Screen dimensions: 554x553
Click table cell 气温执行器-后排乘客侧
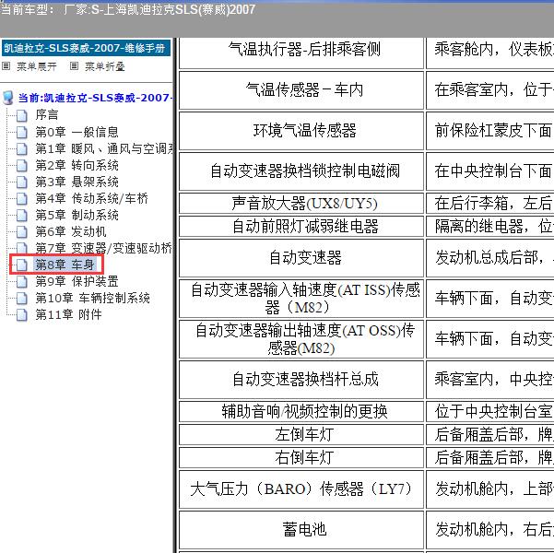click(301, 53)
